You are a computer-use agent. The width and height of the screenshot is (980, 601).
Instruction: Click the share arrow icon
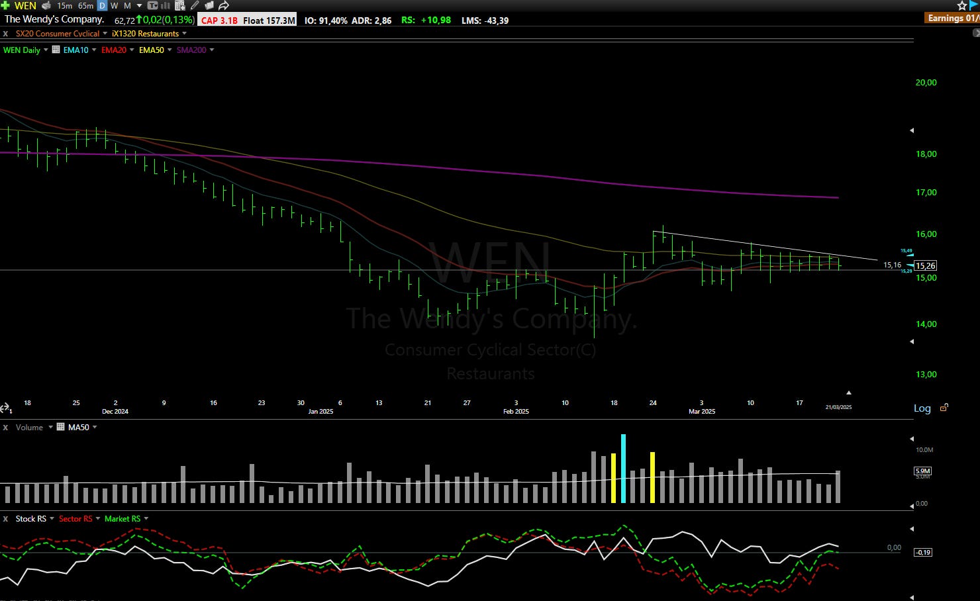point(224,5)
